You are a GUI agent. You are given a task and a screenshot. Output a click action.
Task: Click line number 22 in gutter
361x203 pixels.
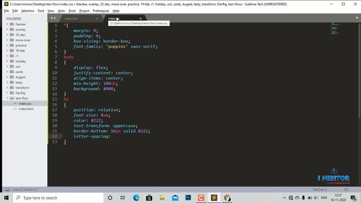click(55, 136)
